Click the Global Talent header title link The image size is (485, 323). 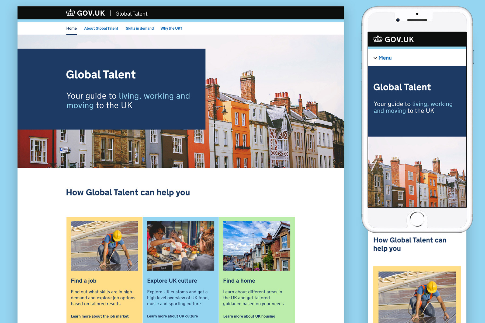[131, 13]
